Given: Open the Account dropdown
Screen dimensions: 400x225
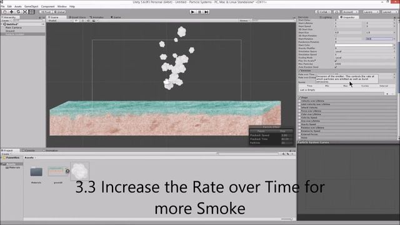Looking at the screenshot, I should [x=350, y=12].
